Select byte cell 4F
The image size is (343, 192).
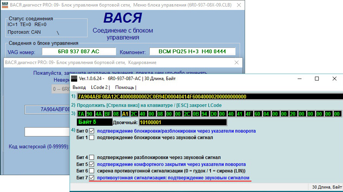click(249, 114)
